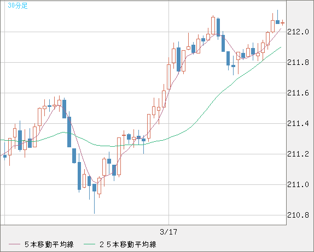Click the 212.0 price axis label

pos(298,32)
